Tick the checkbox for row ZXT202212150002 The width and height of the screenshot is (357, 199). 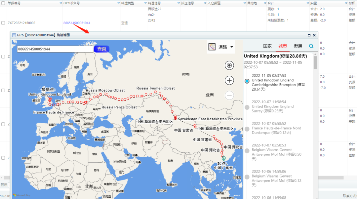pyautogui.click(x=3, y=23)
